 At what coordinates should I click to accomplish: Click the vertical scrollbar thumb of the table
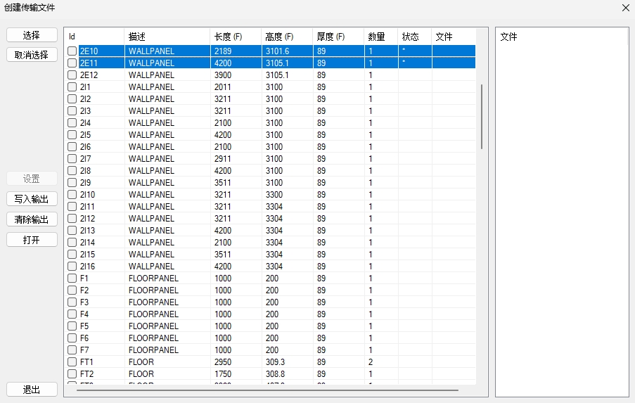[482, 117]
